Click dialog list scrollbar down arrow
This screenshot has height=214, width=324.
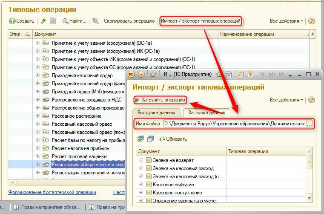coord(309,198)
